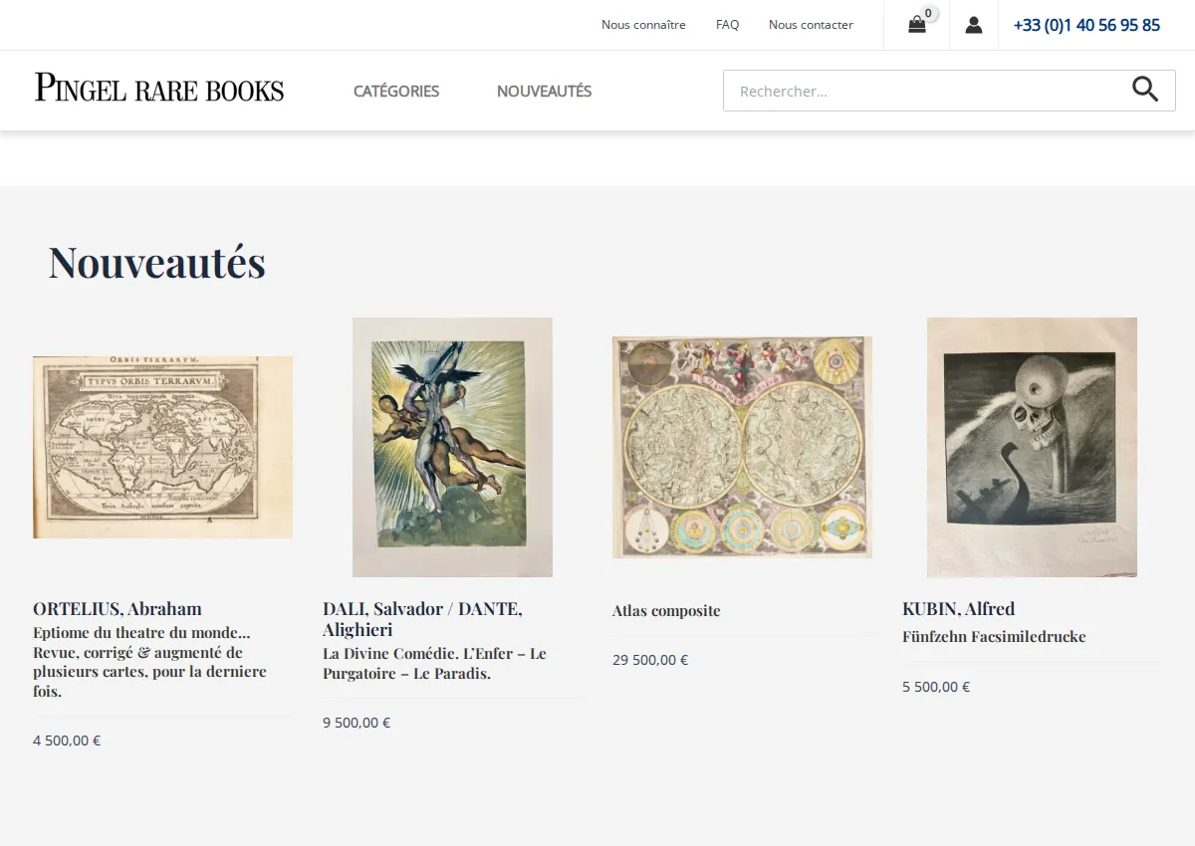Open the Atlas composite celestial map image
1195x846 pixels.
pos(742,447)
